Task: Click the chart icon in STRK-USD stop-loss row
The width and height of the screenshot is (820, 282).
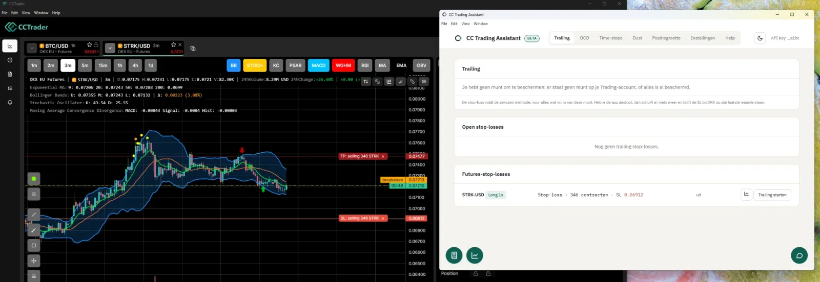Action: click(746, 195)
